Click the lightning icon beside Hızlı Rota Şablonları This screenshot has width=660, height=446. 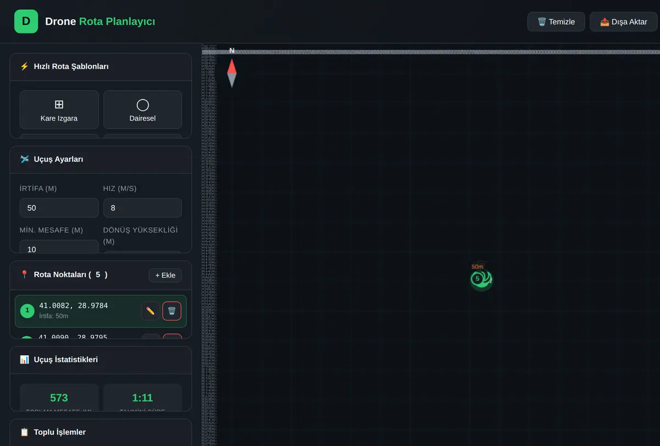24,67
